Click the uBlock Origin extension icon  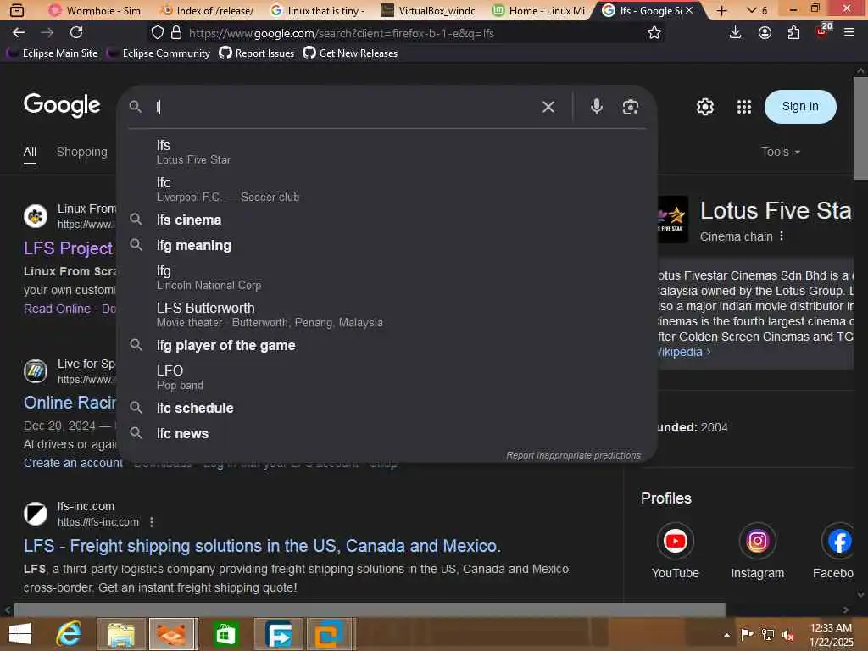[x=822, y=31]
